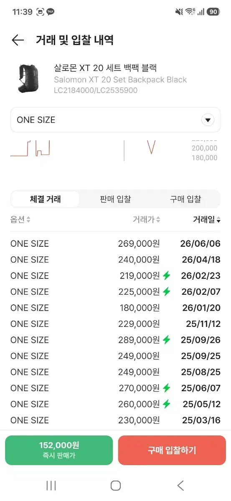Screen dimensions: 231x501
Task: Tap lightning icon on 260,000원 row
Action: coord(167,404)
